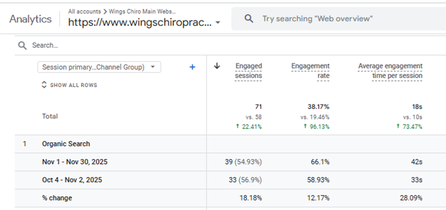The image size is (446, 210).
Task: Sort by Average engagement time per session
Action: click(x=390, y=71)
